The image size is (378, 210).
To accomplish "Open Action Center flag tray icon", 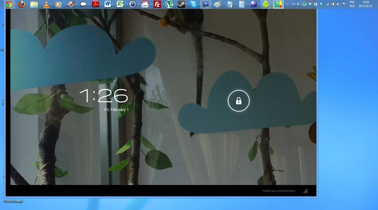I will [344, 4].
